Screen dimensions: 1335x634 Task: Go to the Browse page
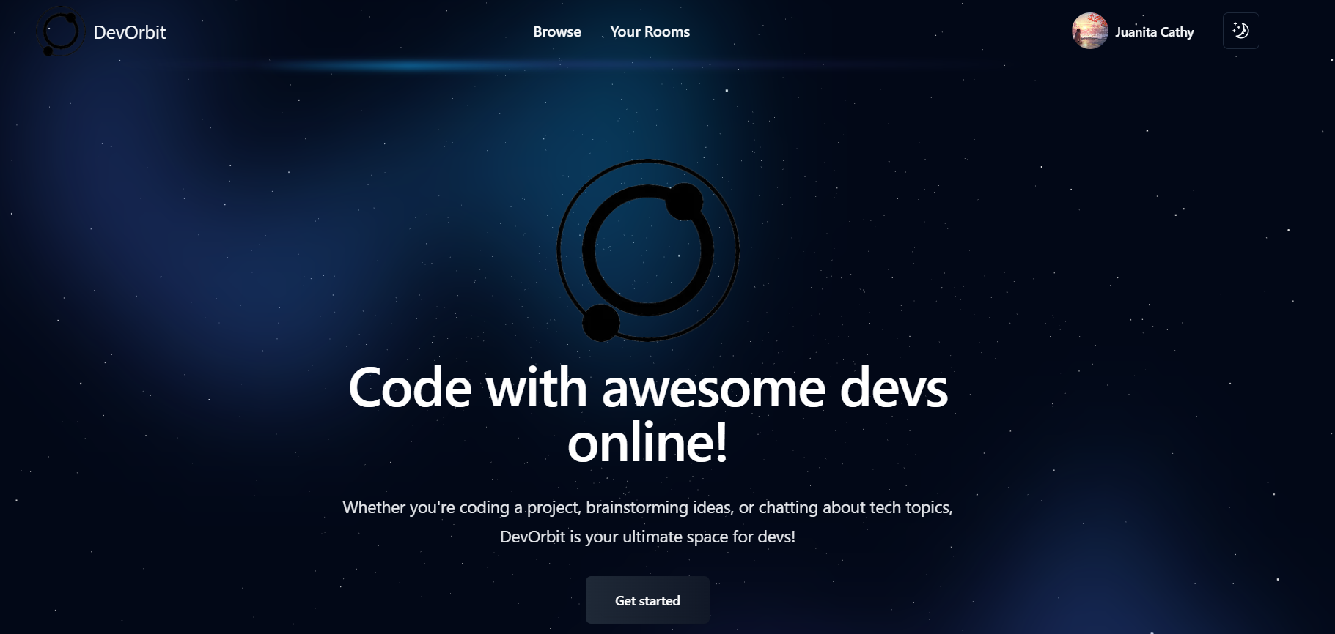(557, 31)
